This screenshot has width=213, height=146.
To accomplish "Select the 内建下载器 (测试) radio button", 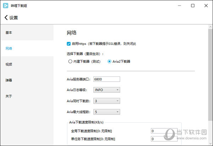I will [70, 62].
